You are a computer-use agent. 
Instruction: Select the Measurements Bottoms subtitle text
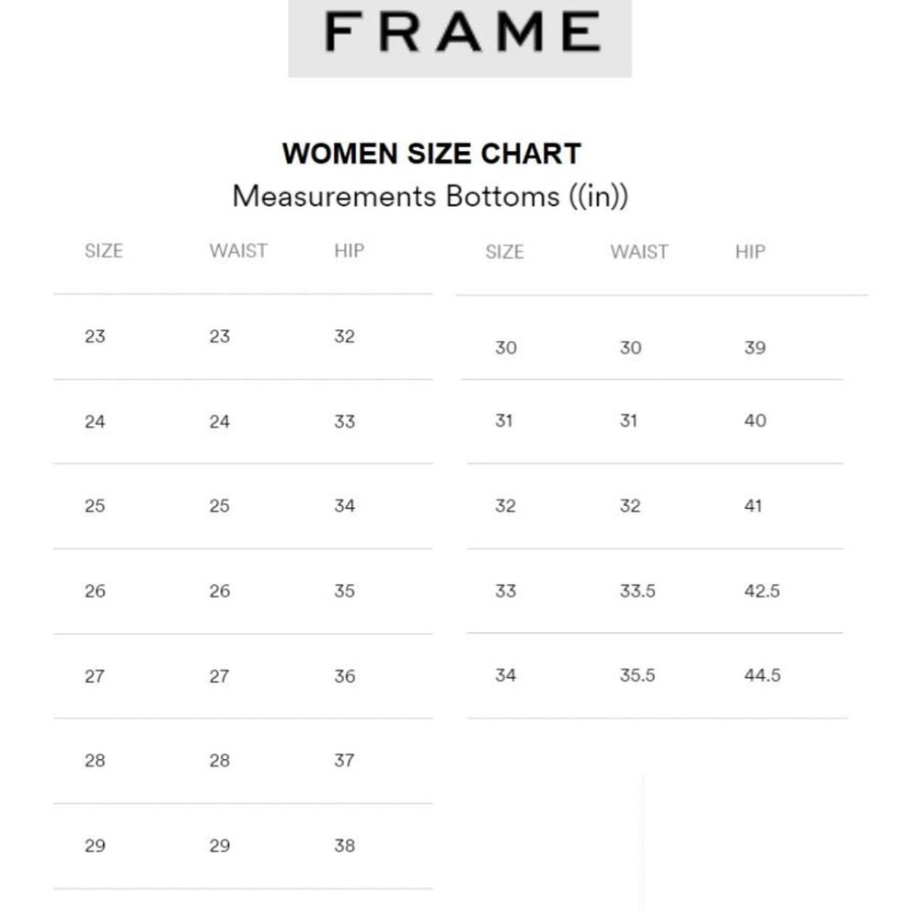point(430,196)
